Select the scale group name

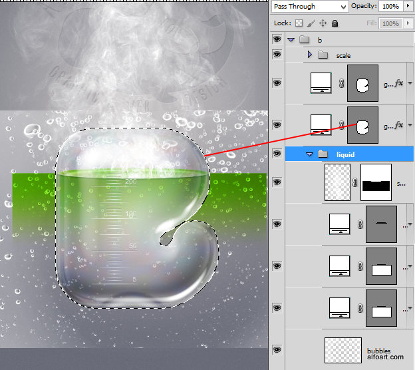(343, 56)
